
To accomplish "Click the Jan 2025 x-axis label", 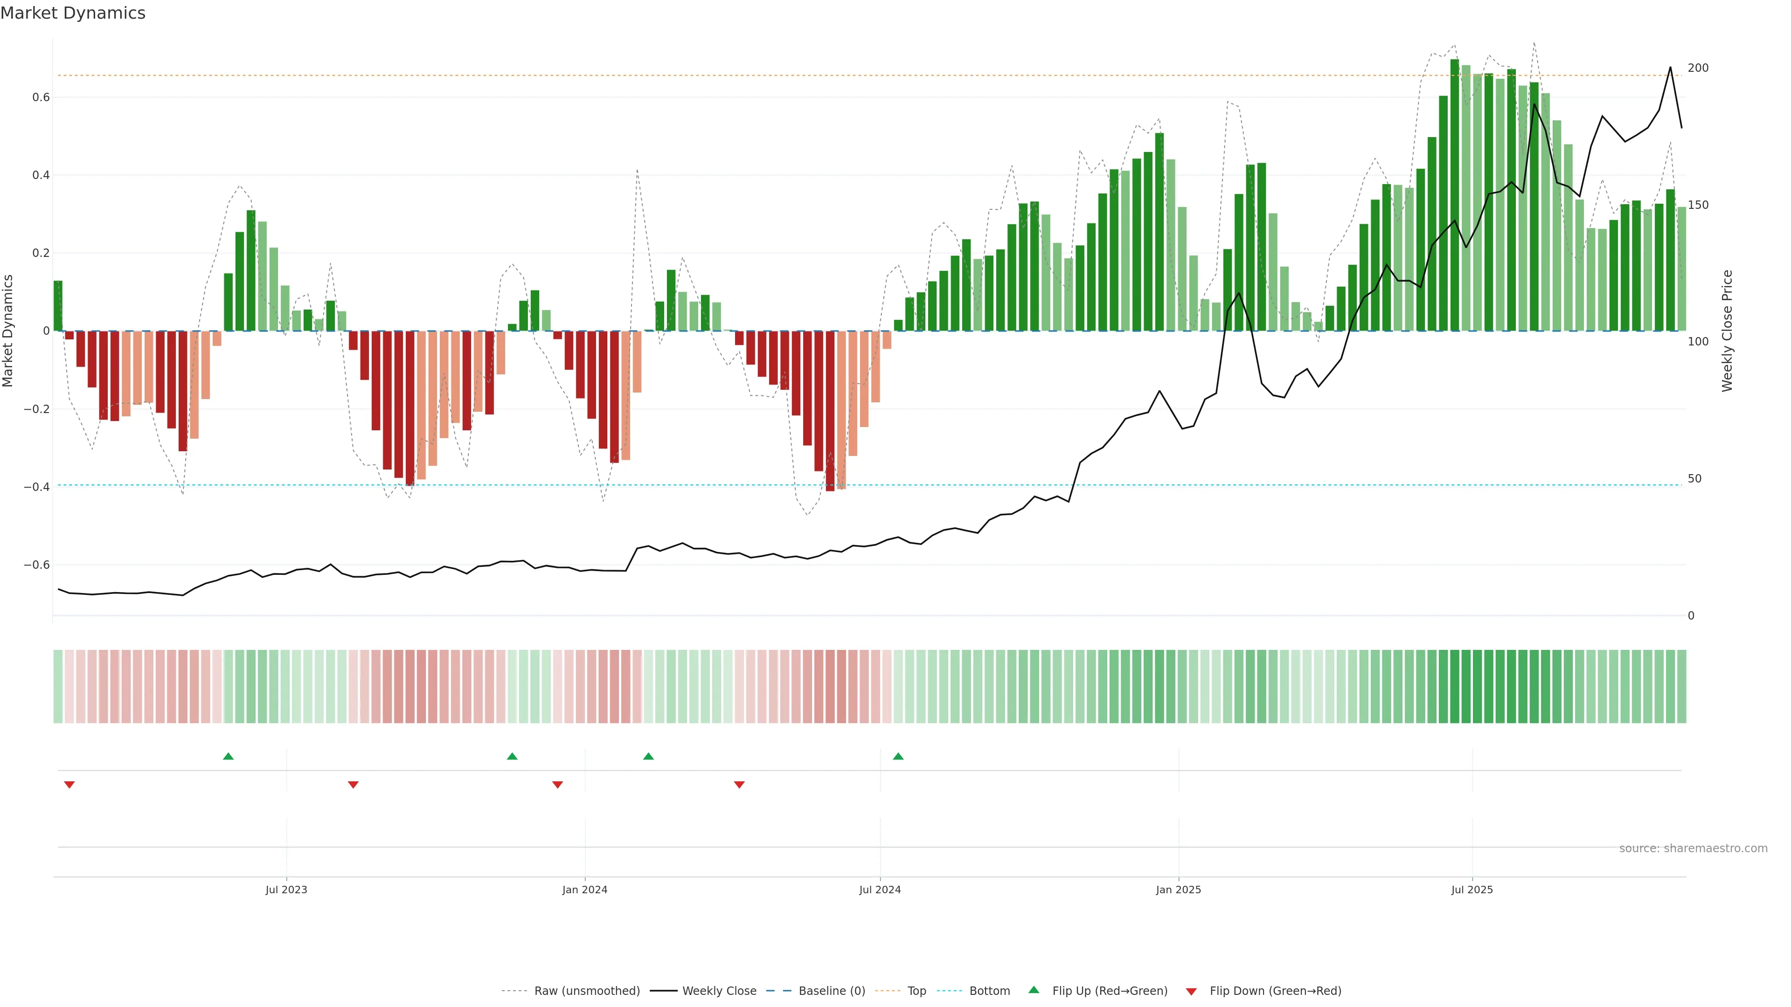I will tap(1179, 890).
